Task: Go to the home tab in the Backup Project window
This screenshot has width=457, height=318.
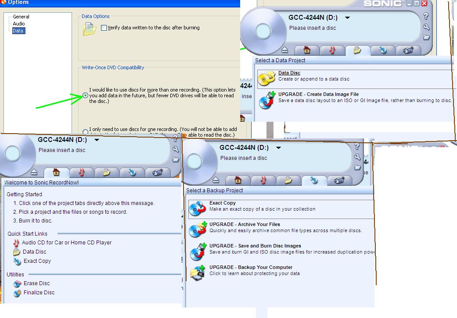Action: pyautogui.click(x=238, y=180)
